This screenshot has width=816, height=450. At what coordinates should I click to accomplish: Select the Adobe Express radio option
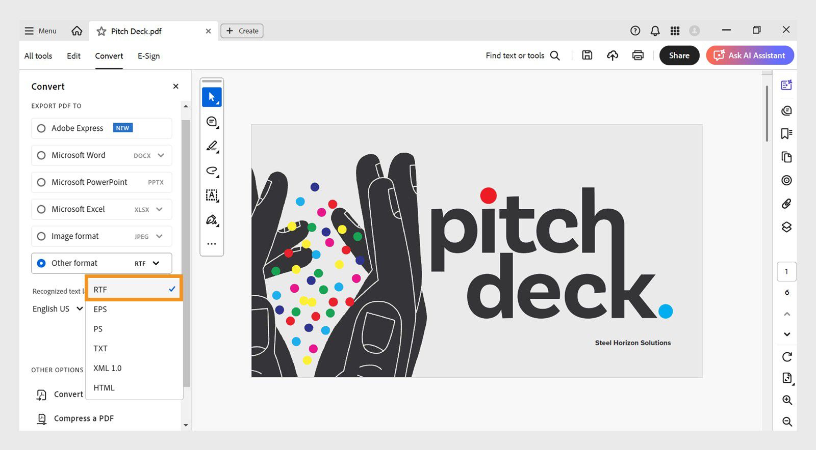pyautogui.click(x=41, y=128)
